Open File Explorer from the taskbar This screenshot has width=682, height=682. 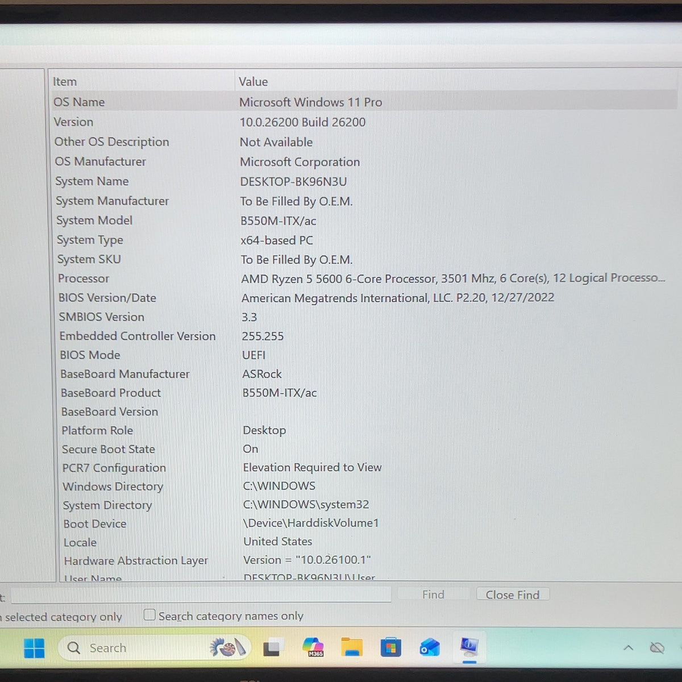click(352, 647)
